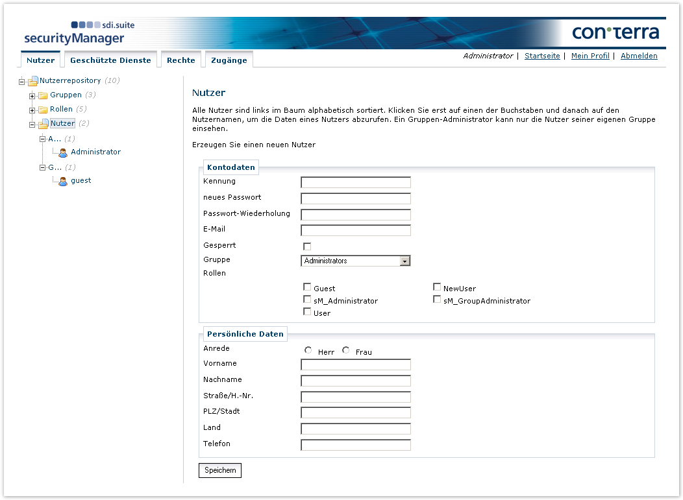The height and width of the screenshot is (500, 683).
Task: Click the Gruppen folder icon
Action: coord(43,95)
